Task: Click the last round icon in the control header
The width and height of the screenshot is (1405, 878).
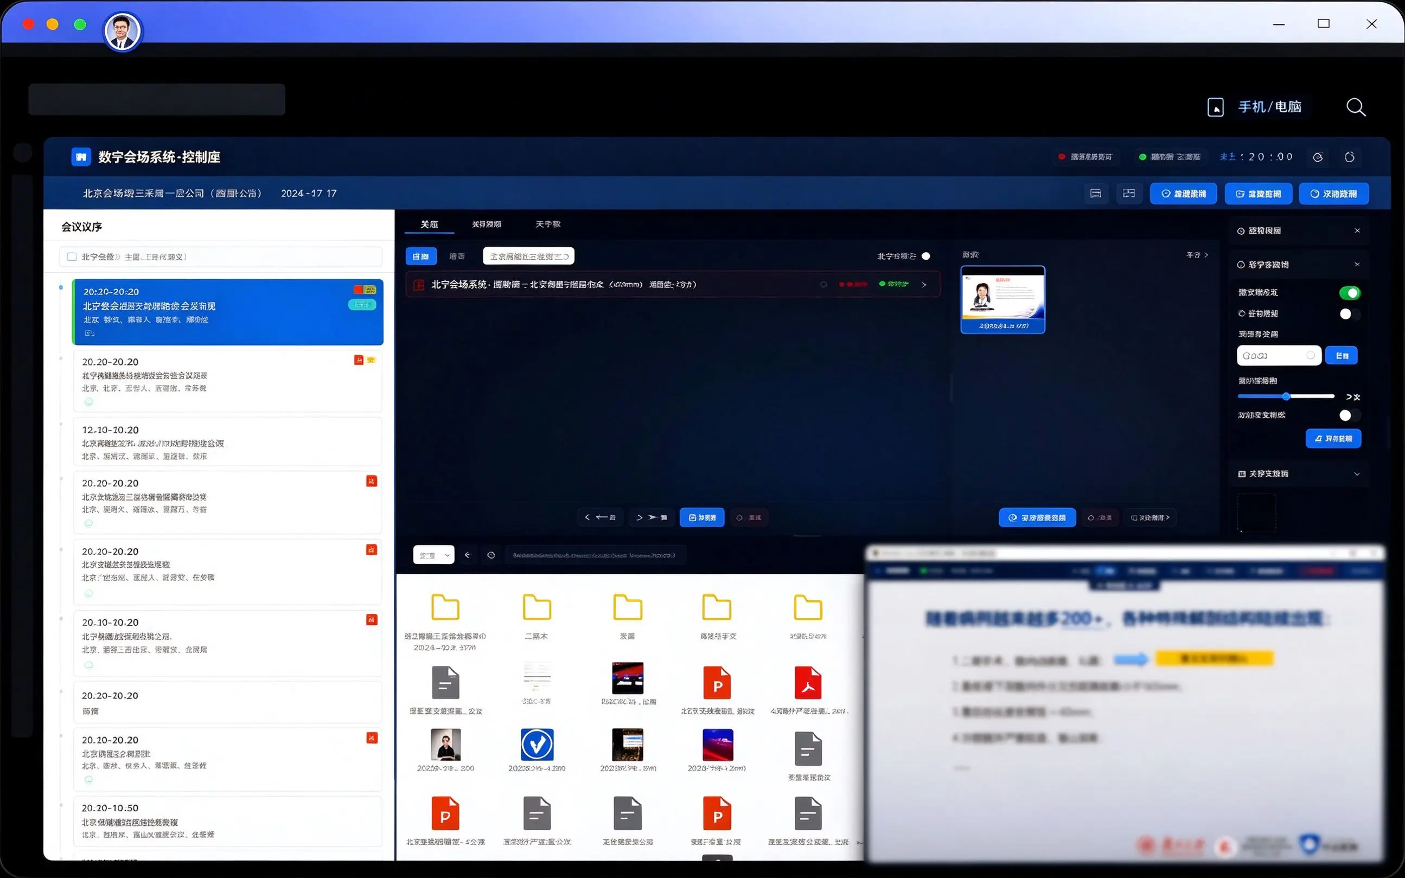Action: [1349, 157]
